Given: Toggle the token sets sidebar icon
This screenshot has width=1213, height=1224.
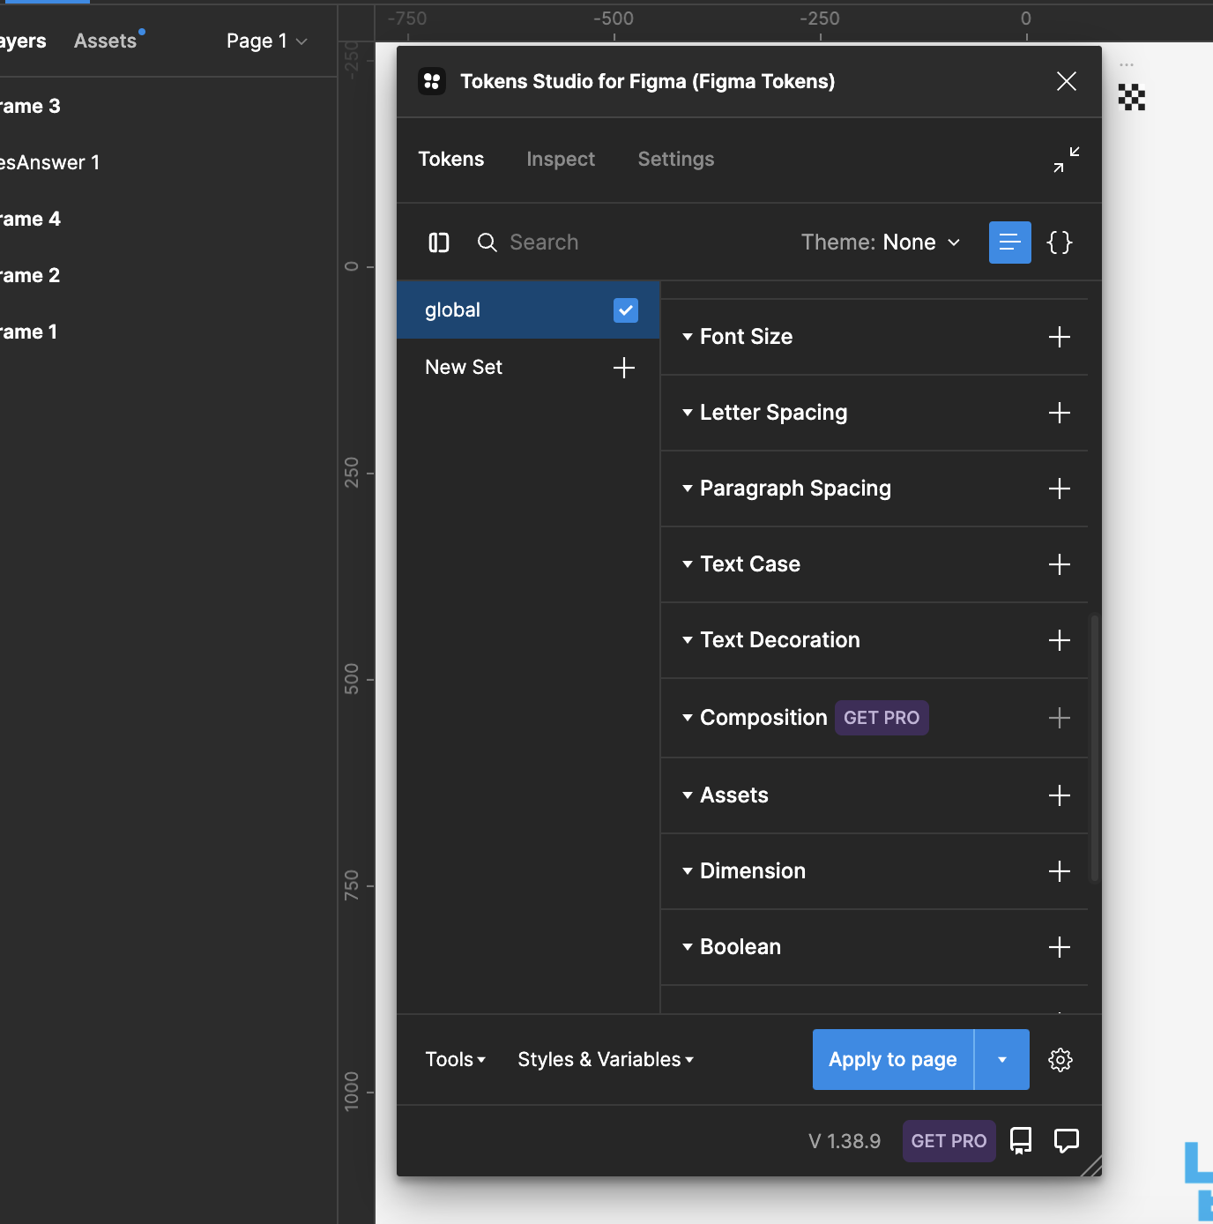Looking at the screenshot, I should point(439,243).
